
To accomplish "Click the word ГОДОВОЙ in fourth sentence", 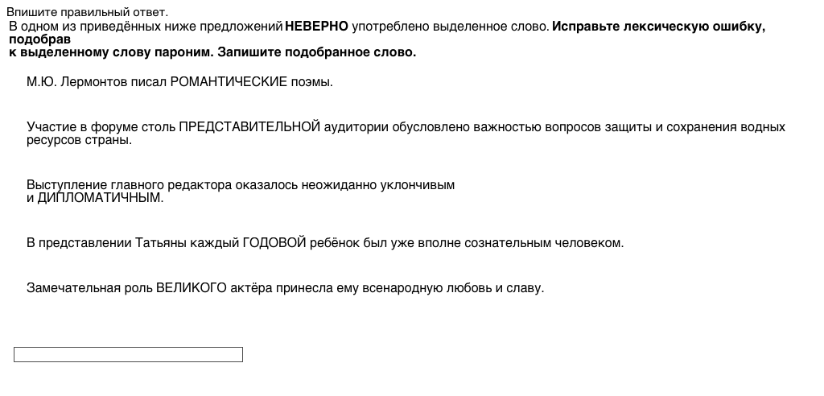I will (274, 243).
